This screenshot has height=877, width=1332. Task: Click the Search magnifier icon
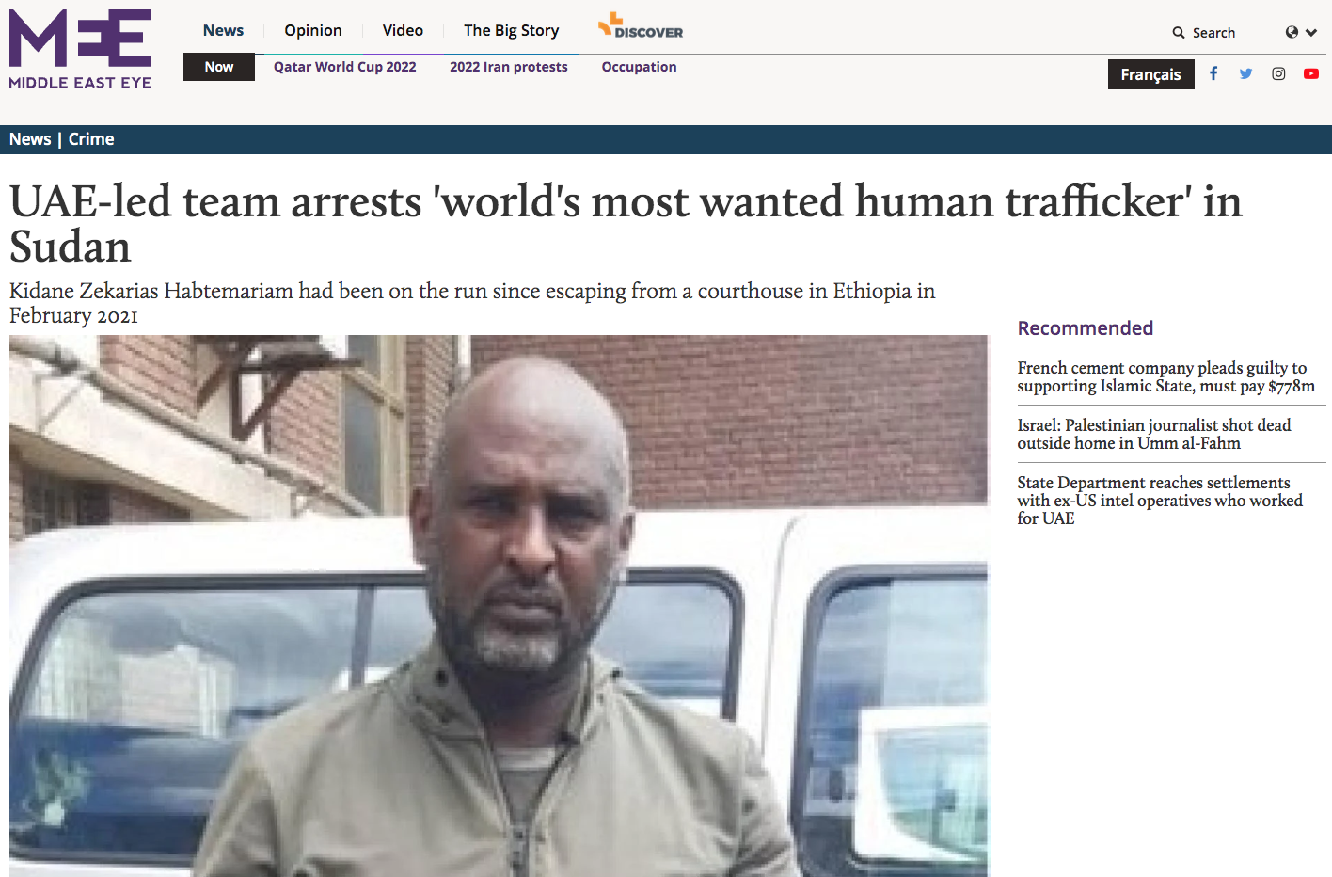pos(1179,33)
